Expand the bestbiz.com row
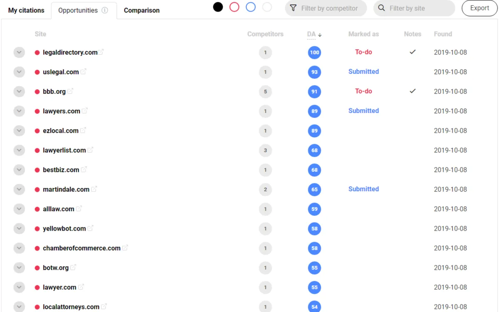 click(x=19, y=170)
